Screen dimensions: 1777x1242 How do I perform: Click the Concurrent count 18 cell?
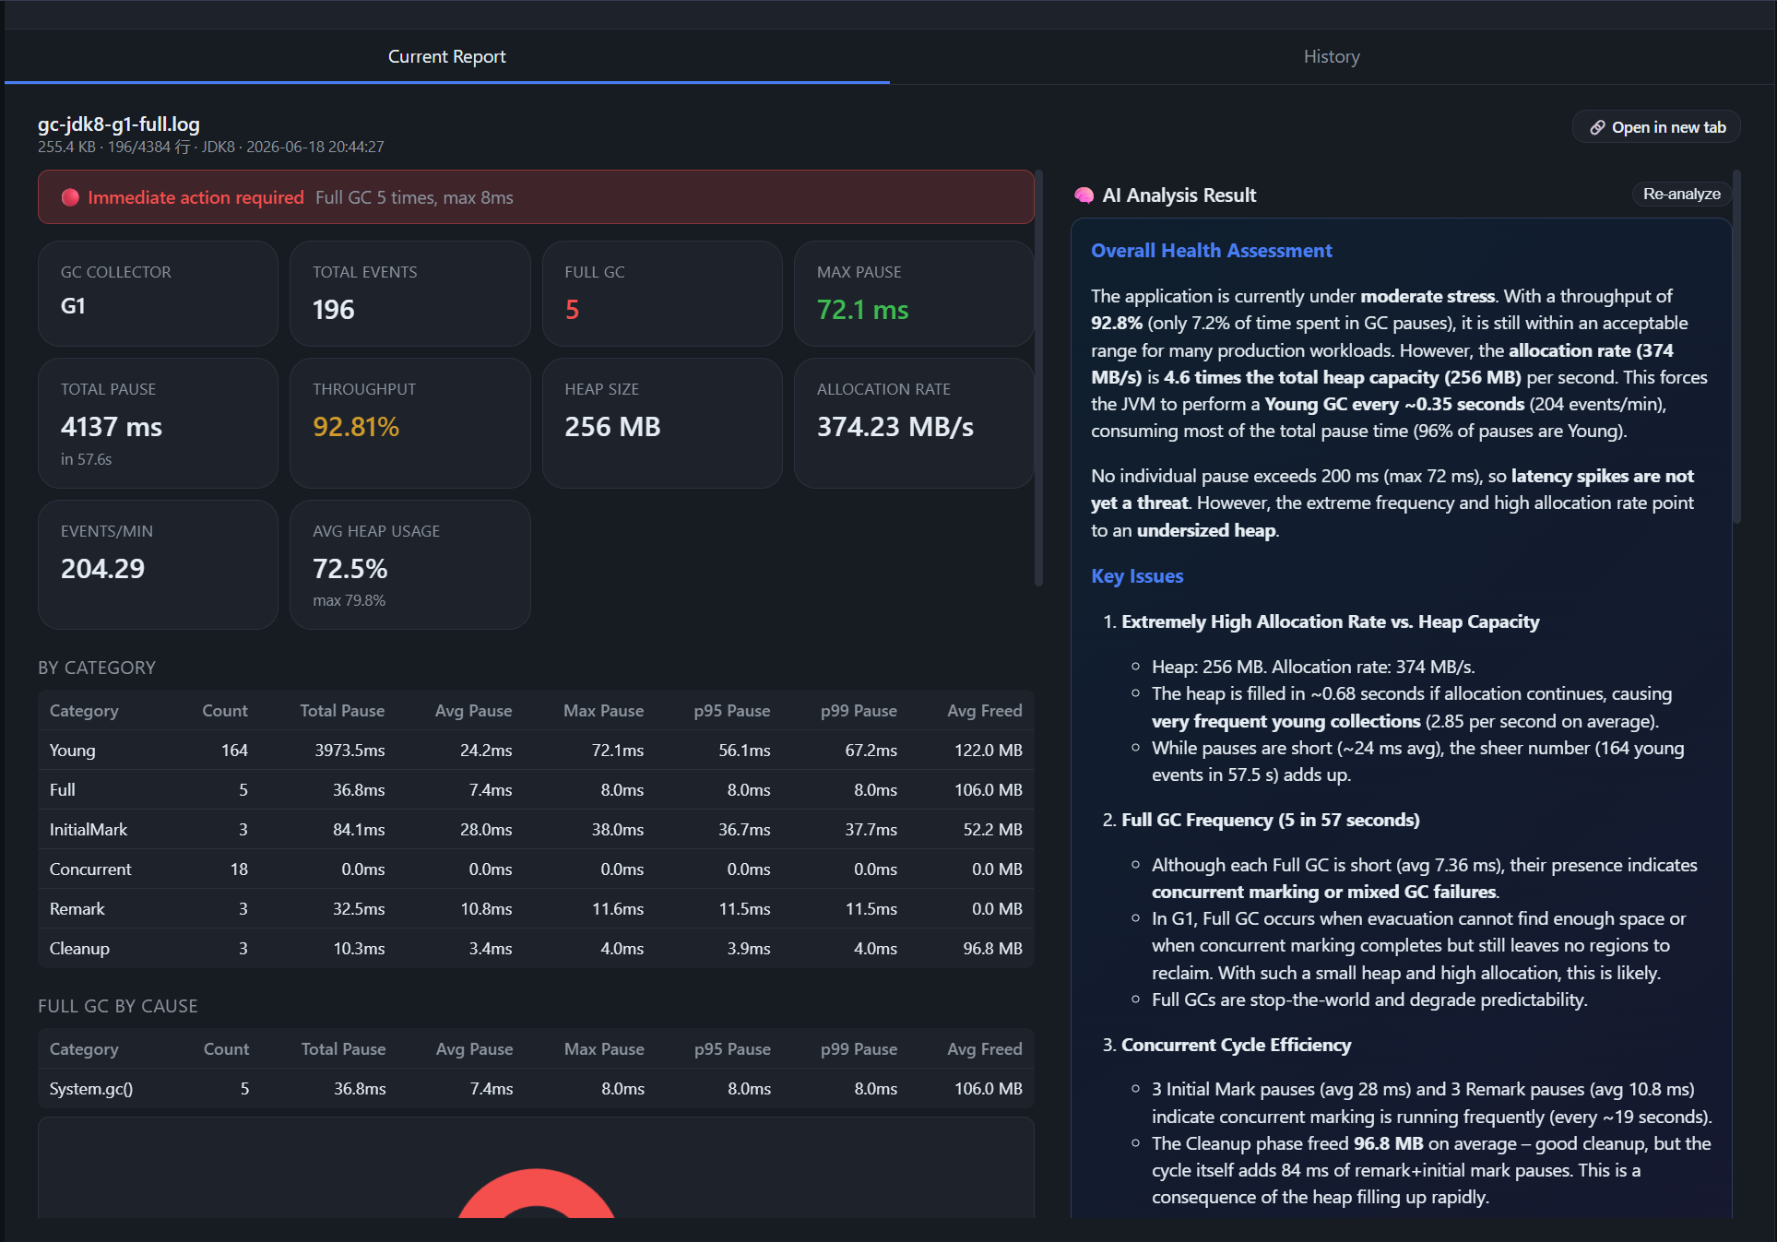(x=239, y=869)
